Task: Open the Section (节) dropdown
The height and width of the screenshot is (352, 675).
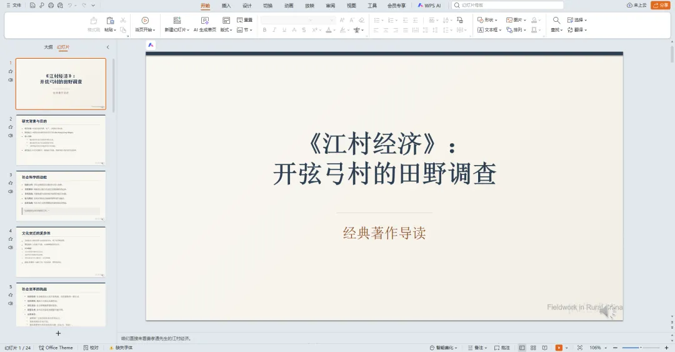Action: pyautogui.click(x=244, y=30)
